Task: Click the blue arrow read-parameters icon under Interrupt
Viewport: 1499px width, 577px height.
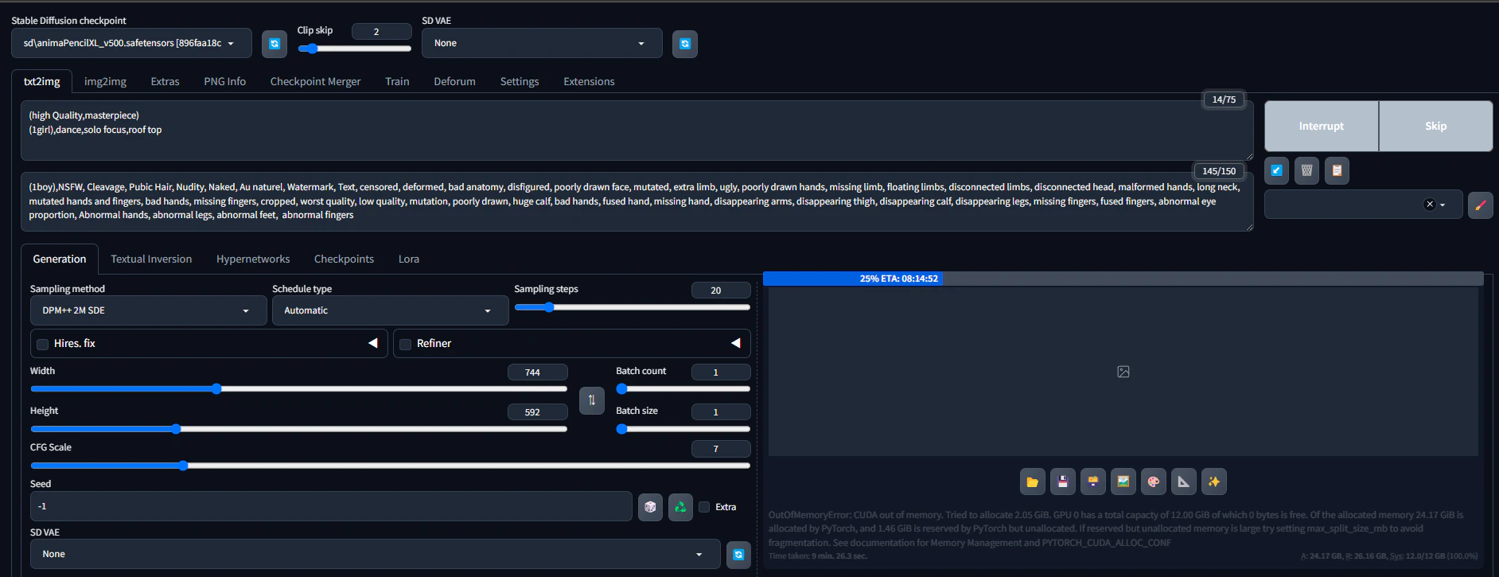Action: pos(1277,170)
